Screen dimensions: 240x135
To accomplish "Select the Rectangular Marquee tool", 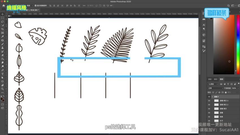I will click(2, 18).
